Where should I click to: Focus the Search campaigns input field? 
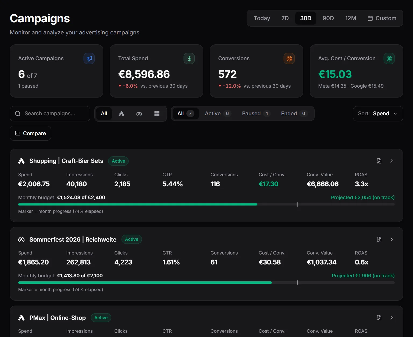(50, 114)
